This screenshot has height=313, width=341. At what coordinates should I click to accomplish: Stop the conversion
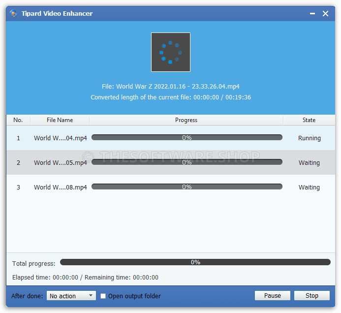pyautogui.click(x=312, y=296)
